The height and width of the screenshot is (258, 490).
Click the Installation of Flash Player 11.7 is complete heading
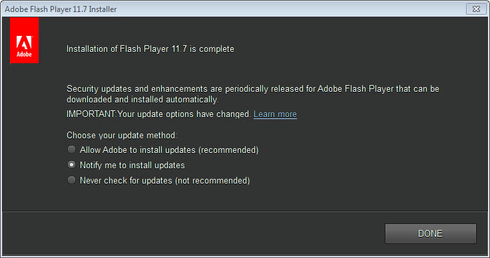tap(150, 49)
